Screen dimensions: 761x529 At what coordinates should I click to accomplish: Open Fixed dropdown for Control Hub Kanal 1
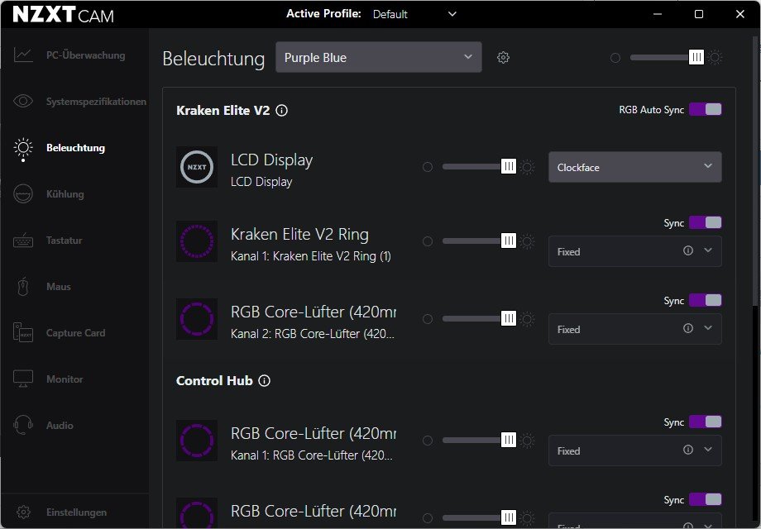pos(634,450)
